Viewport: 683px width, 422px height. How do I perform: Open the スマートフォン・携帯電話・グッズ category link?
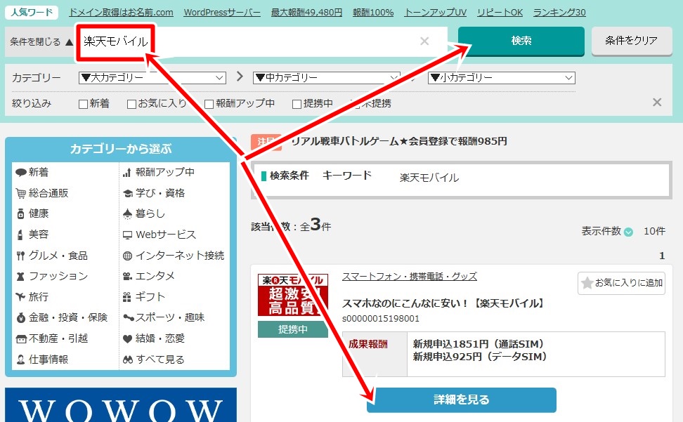pyautogui.click(x=410, y=277)
